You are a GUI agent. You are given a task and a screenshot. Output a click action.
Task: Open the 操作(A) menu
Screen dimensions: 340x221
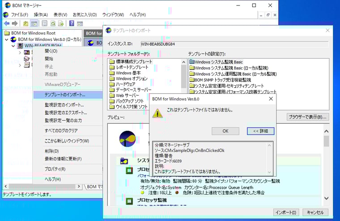[41, 15]
